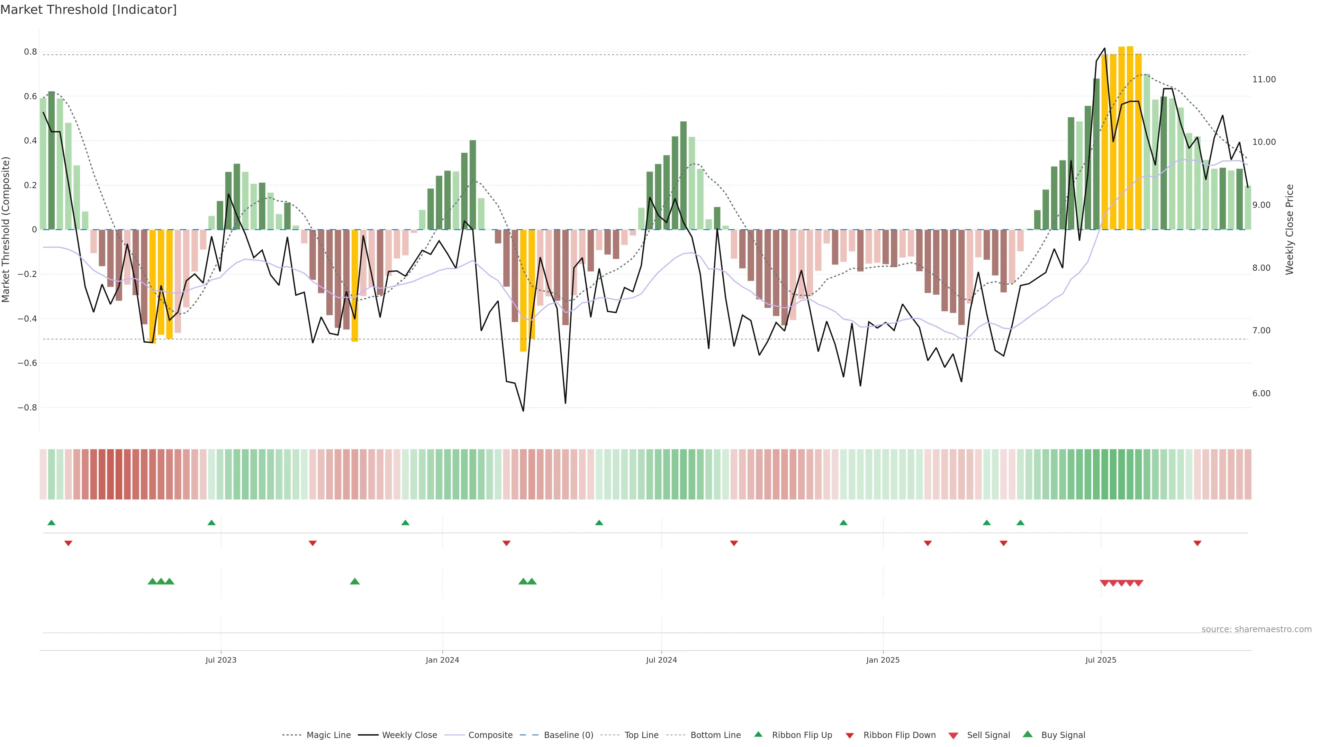Toggle the Magic Line legend entry

point(328,735)
